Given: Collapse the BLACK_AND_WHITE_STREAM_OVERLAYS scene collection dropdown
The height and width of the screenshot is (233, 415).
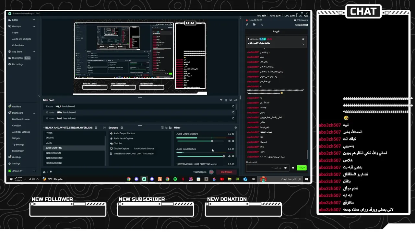Looking at the screenshot, I should (x=44, y=128).
